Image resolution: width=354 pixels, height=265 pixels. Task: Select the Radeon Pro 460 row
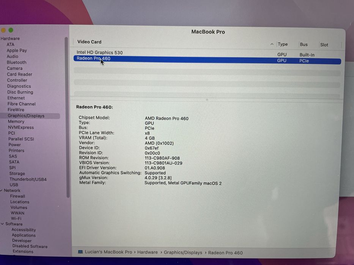[207, 59]
